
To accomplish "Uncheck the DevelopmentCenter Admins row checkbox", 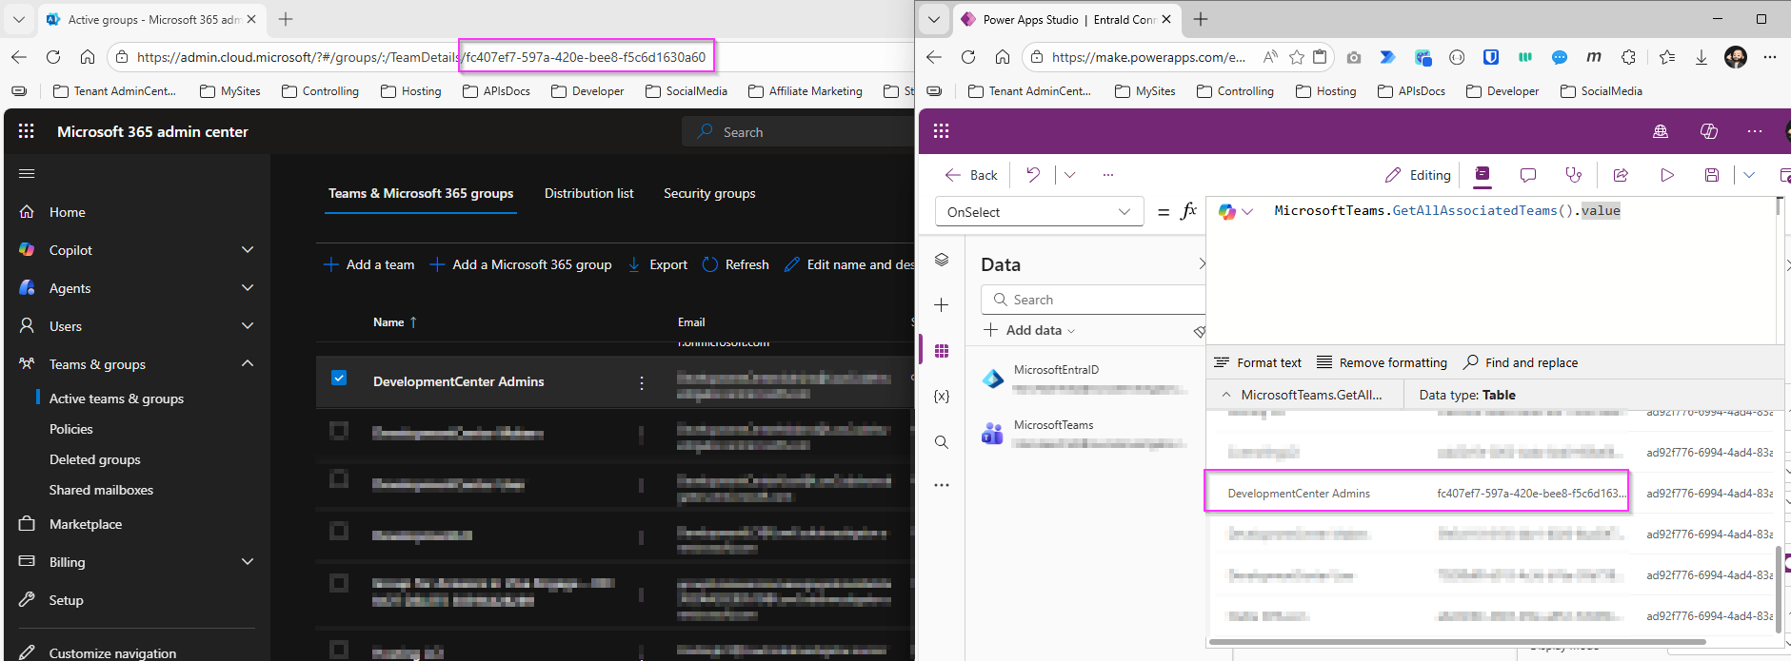I will (x=339, y=379).
